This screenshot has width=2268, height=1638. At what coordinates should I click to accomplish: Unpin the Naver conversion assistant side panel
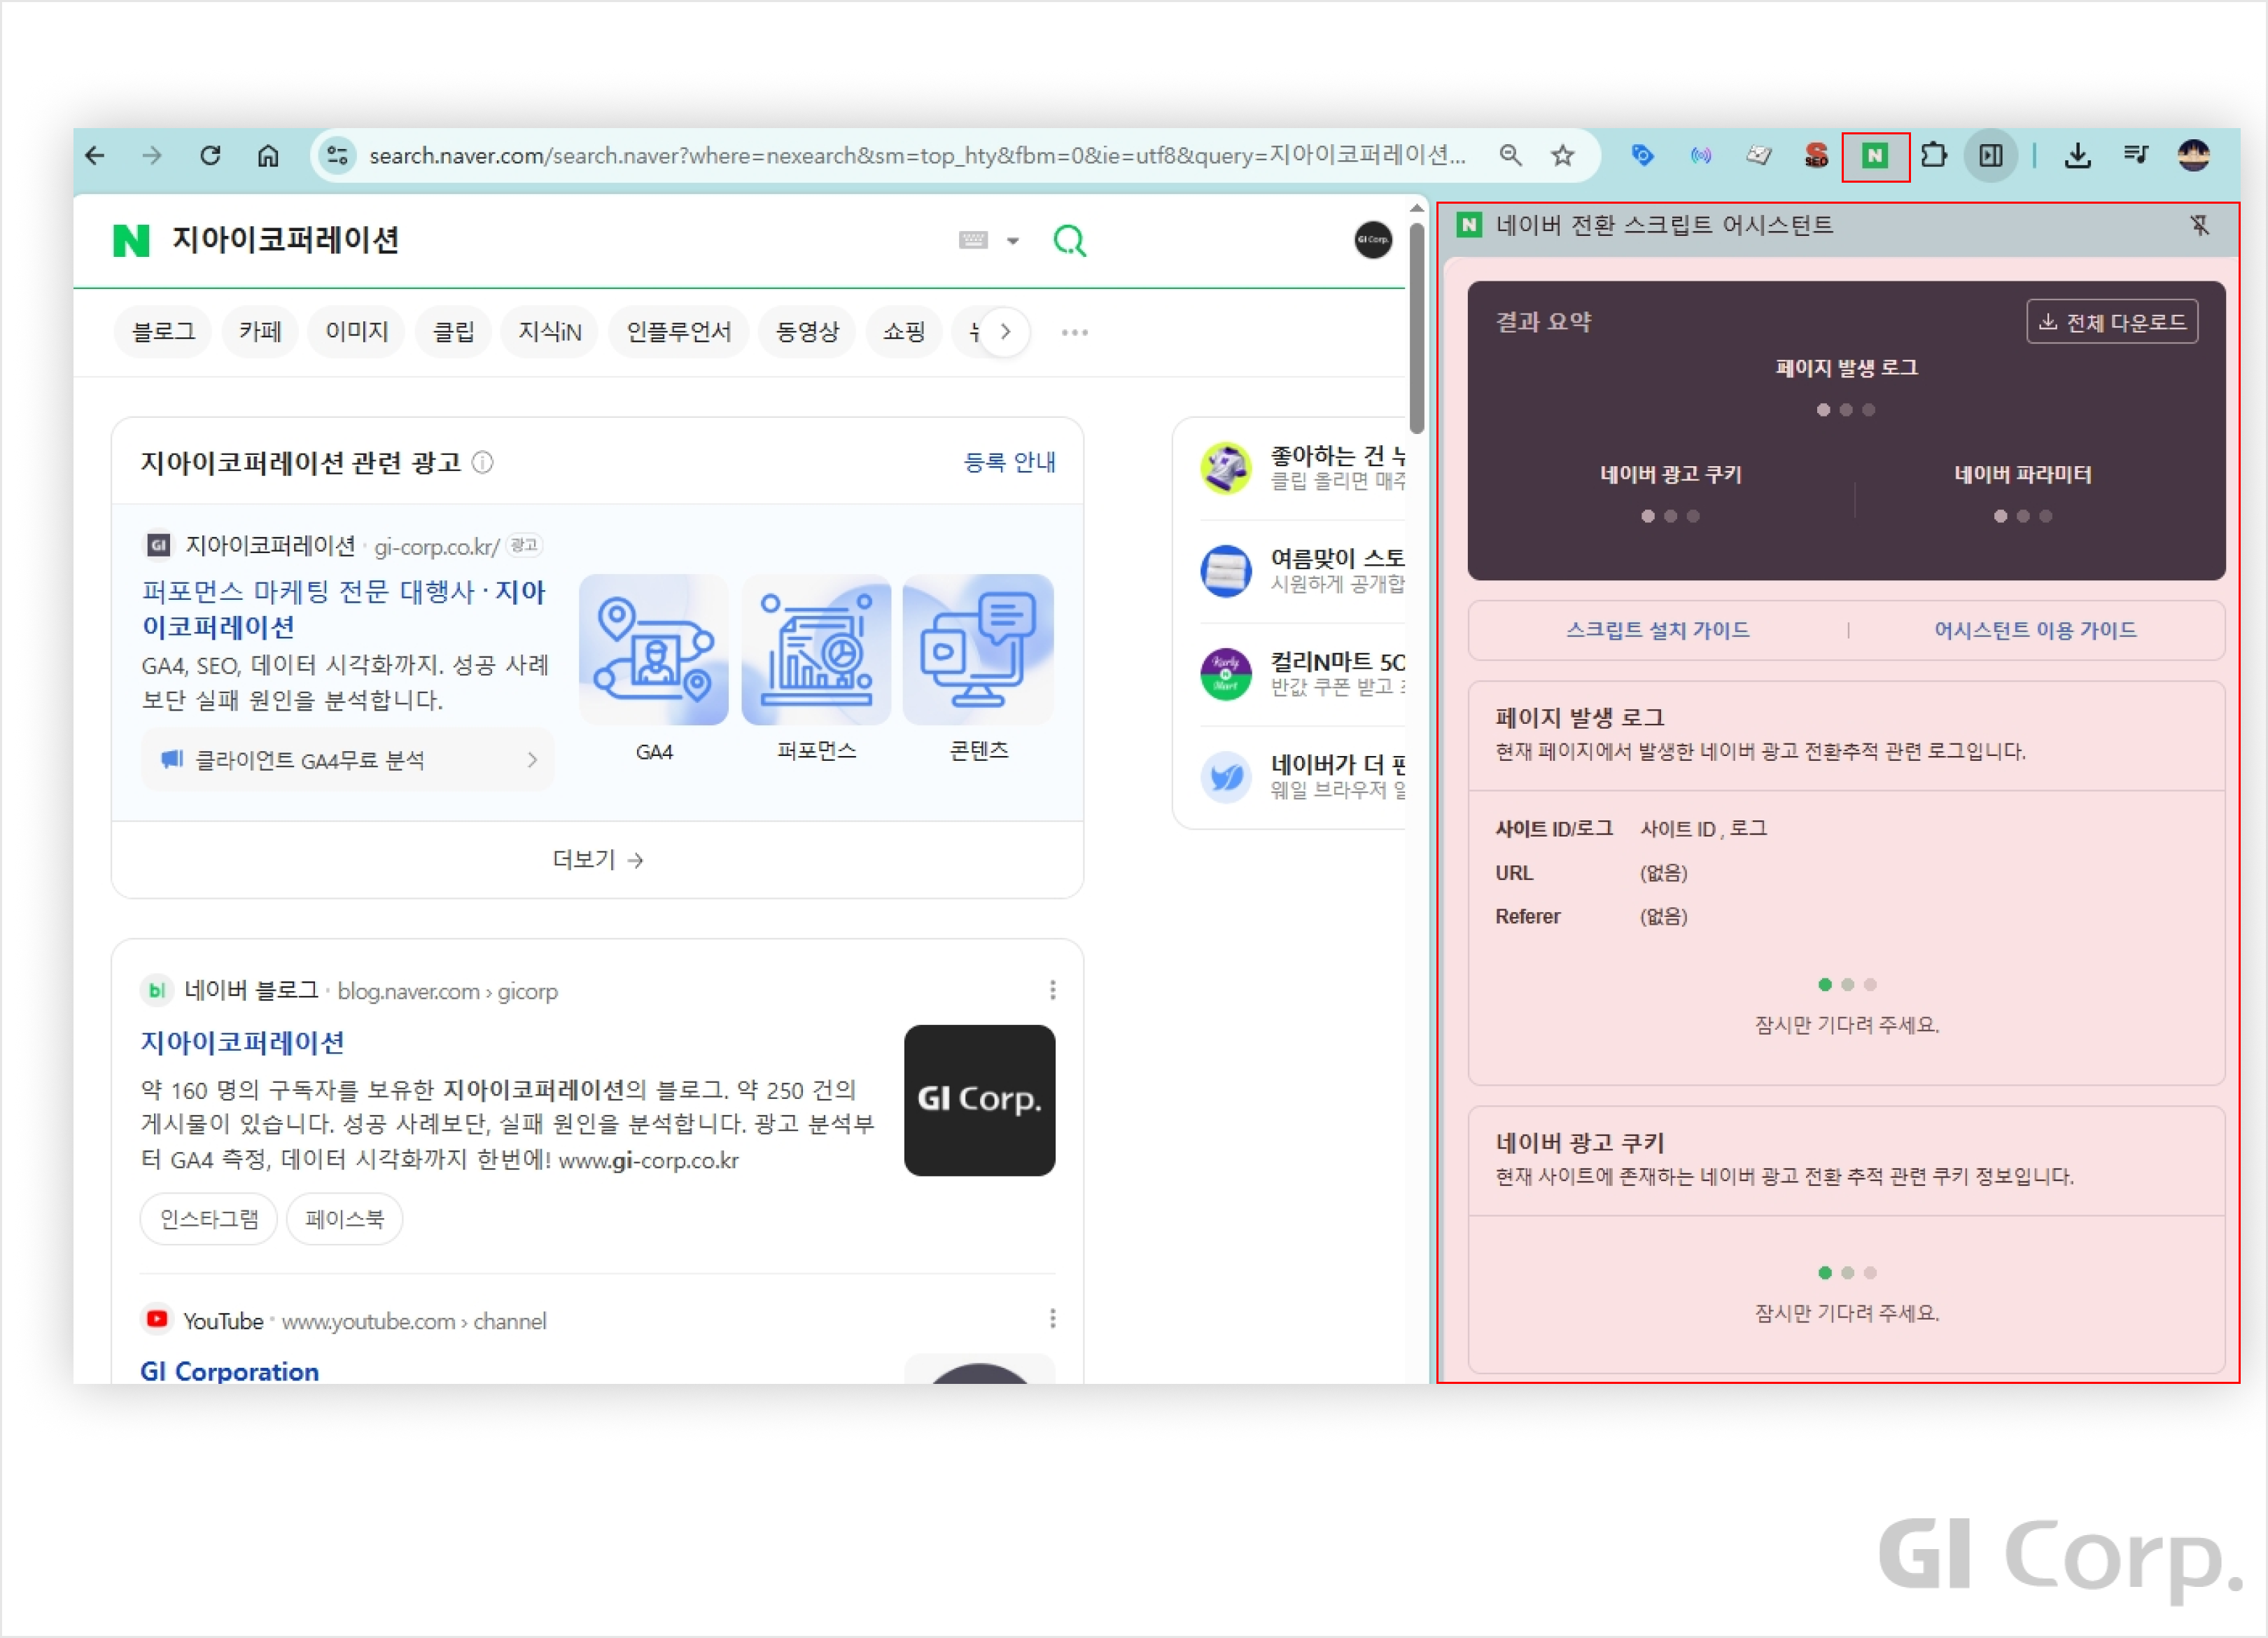point(2200,225)
